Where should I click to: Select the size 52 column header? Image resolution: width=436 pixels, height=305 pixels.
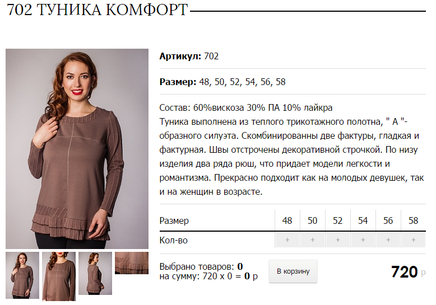pyautogui.click(x=337, y=220)
